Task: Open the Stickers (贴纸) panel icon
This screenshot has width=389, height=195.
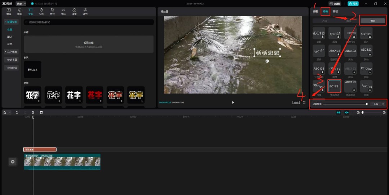Action: coord(41,11)
